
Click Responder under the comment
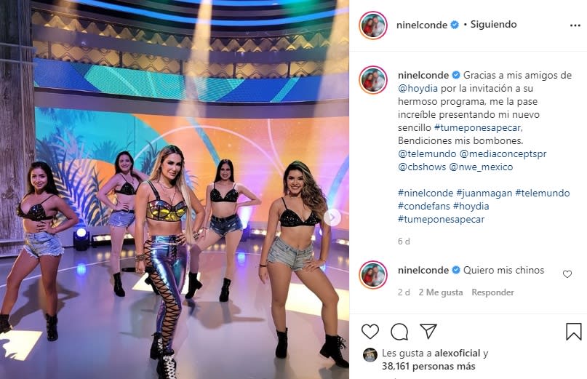492,292
